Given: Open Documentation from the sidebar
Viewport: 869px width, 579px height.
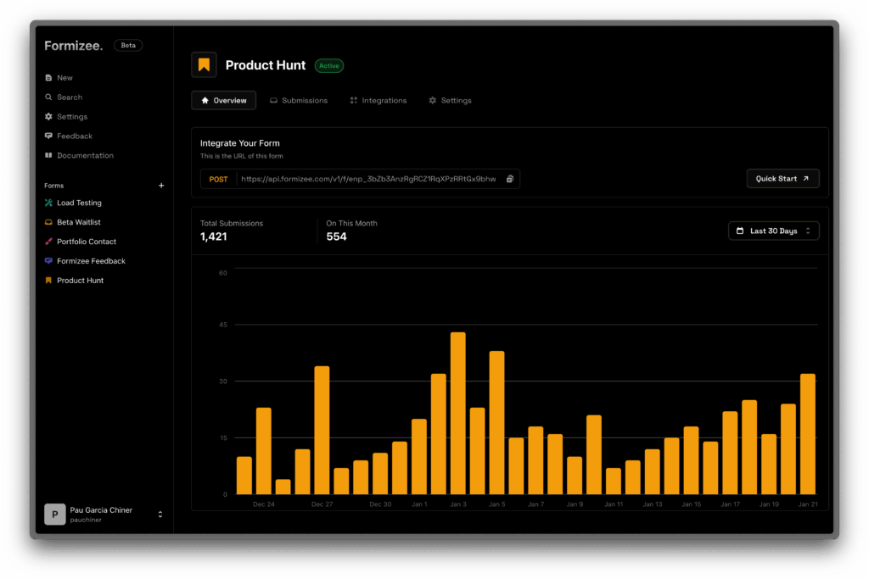Looking at the screenshot, I should pos(84,156).
